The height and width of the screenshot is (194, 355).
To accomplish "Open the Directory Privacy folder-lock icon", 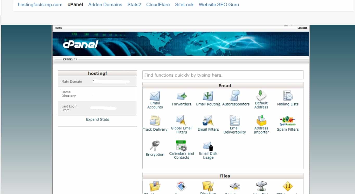I will click(x=208, y=186).
